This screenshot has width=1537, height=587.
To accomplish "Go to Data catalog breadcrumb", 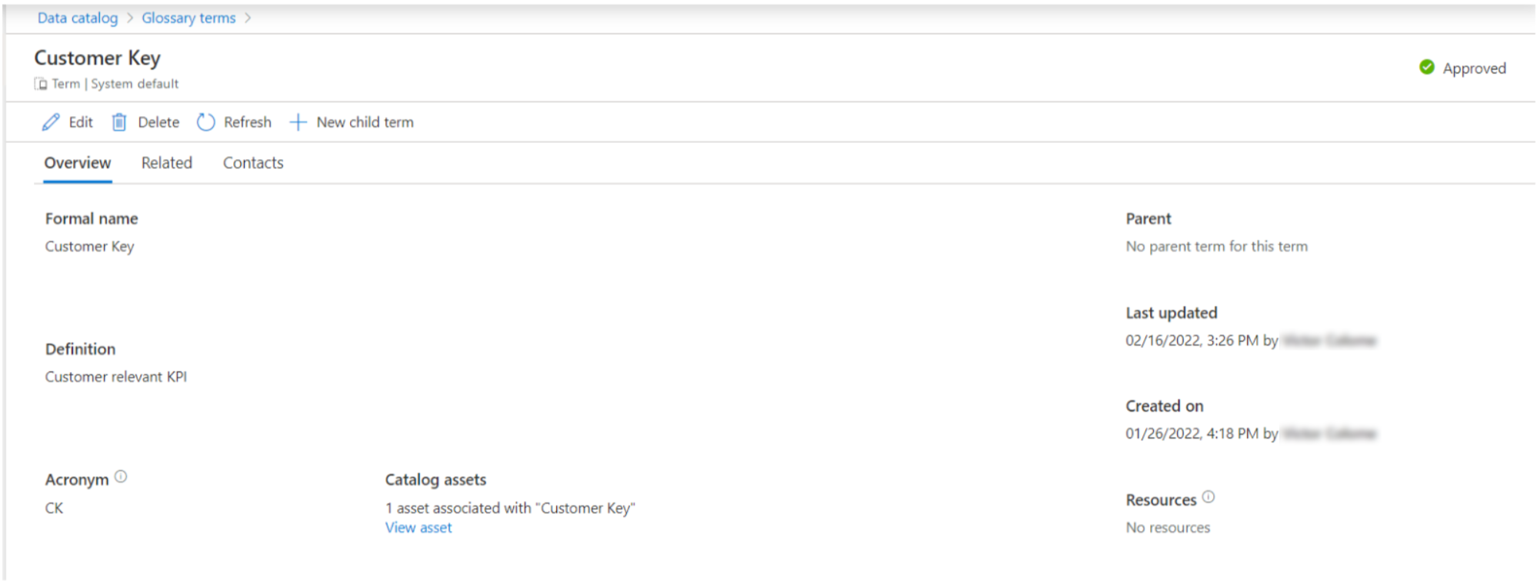I will point(78,18).
